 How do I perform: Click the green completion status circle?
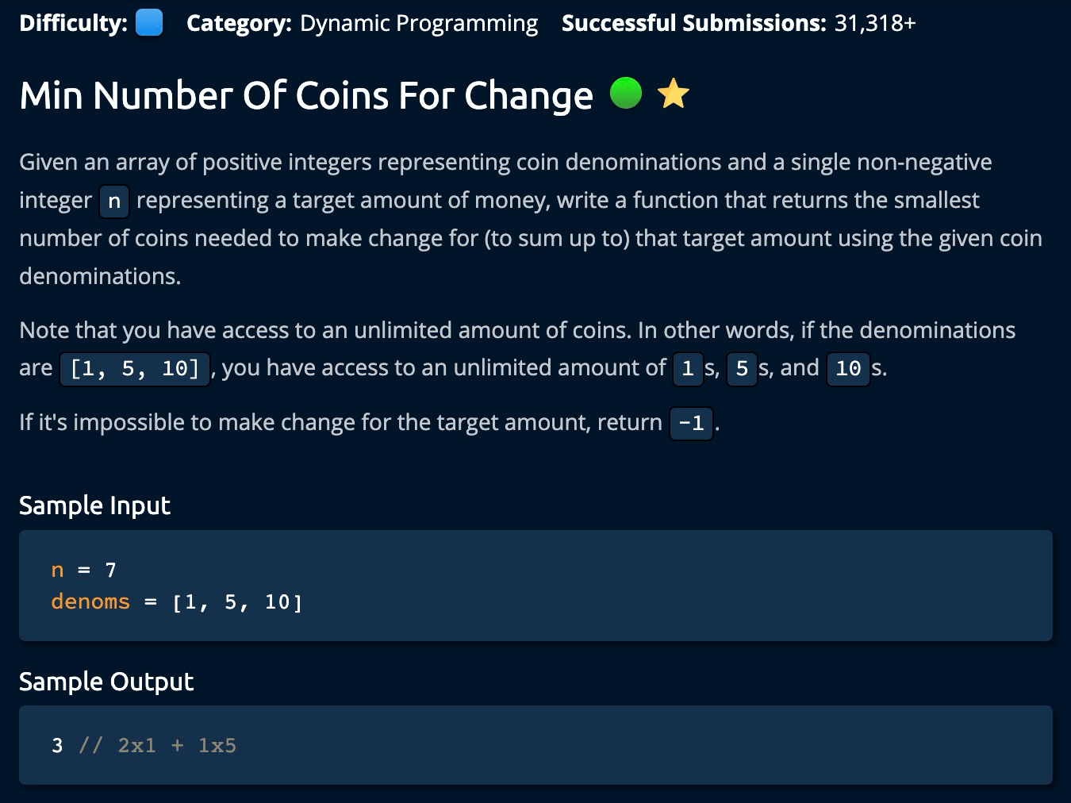pyautogui.click(x=625, y=94)
